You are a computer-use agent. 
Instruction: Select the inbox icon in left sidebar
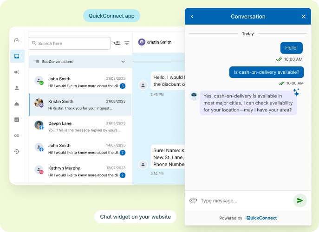tap(17, 56)
